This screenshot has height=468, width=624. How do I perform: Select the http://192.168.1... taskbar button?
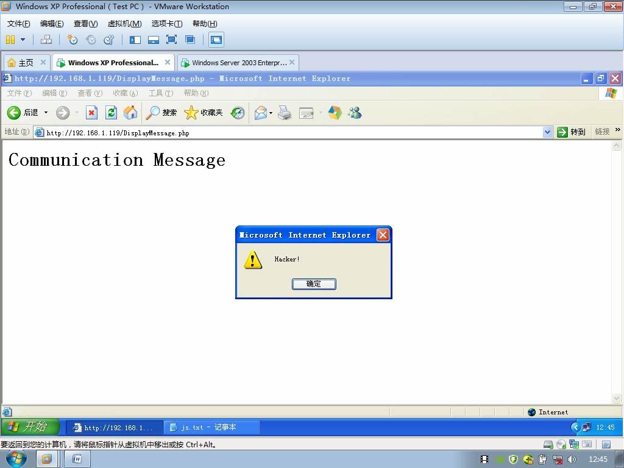coord(114,427)
